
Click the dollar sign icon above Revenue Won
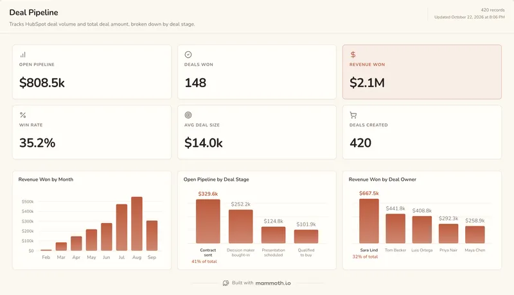pos(353,55)
